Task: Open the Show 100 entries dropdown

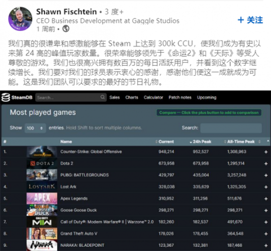Action: click(x=35, y=128)
